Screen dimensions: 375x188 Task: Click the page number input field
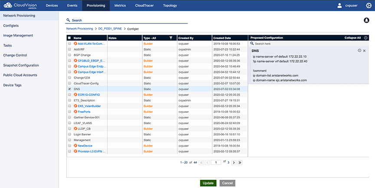click(x=216, y=163)
